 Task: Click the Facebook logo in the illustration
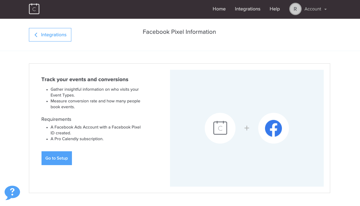[x=273, y=128]
